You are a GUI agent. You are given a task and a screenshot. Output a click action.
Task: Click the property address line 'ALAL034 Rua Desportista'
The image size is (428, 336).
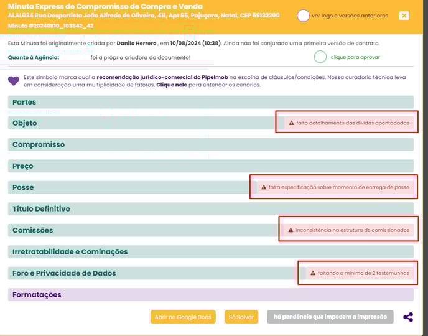click(x=144, y=16)
